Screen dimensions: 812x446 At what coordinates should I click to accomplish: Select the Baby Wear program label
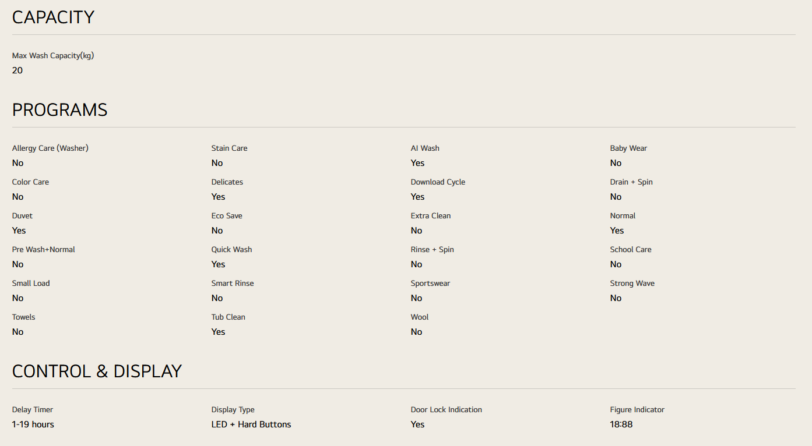(x=628, y=148)
